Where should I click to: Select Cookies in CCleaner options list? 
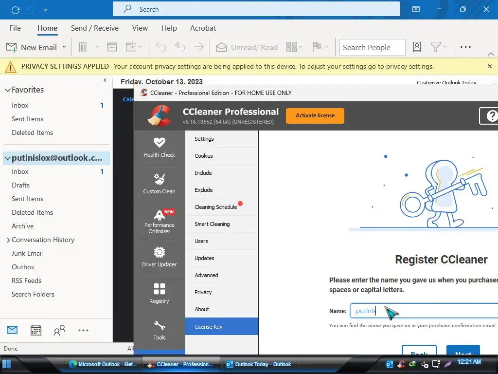(222, 156)
